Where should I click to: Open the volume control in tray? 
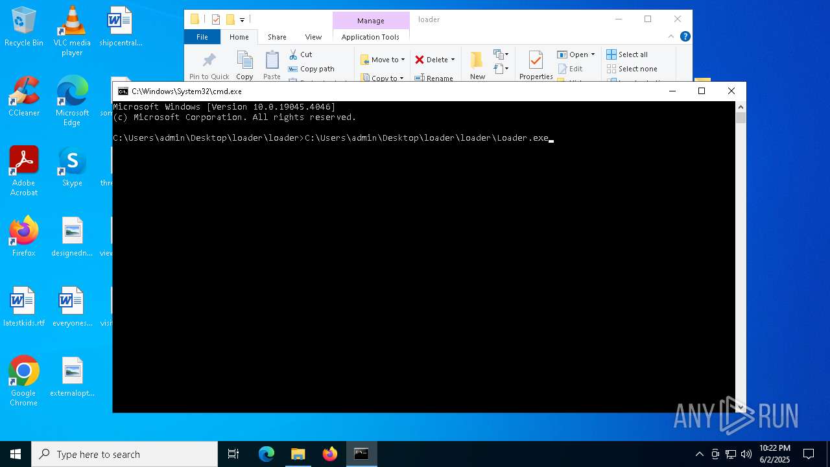[746, 454]
